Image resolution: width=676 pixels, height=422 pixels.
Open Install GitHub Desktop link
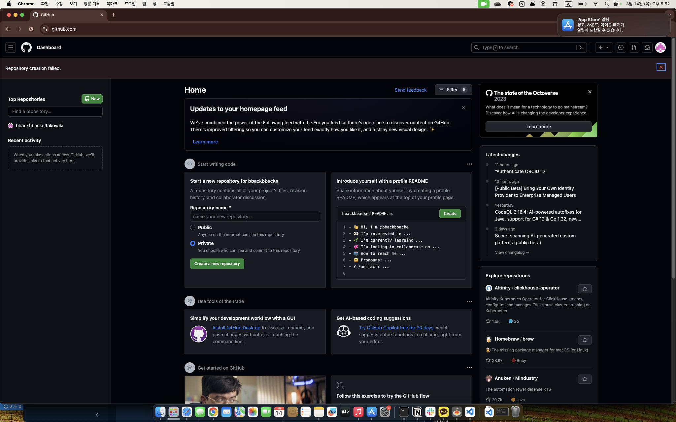click(236, 328)
